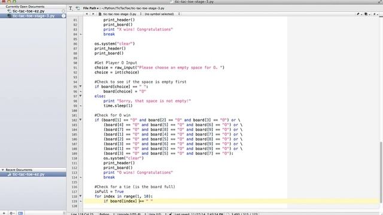Viewport: 383px width, 215px height.
Task: Open the File Path dropdown menu
Action: pyautogui.click(x=90, y=8)
